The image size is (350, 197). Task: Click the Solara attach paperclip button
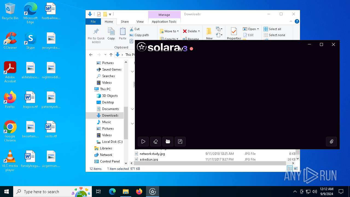point(331,141)
